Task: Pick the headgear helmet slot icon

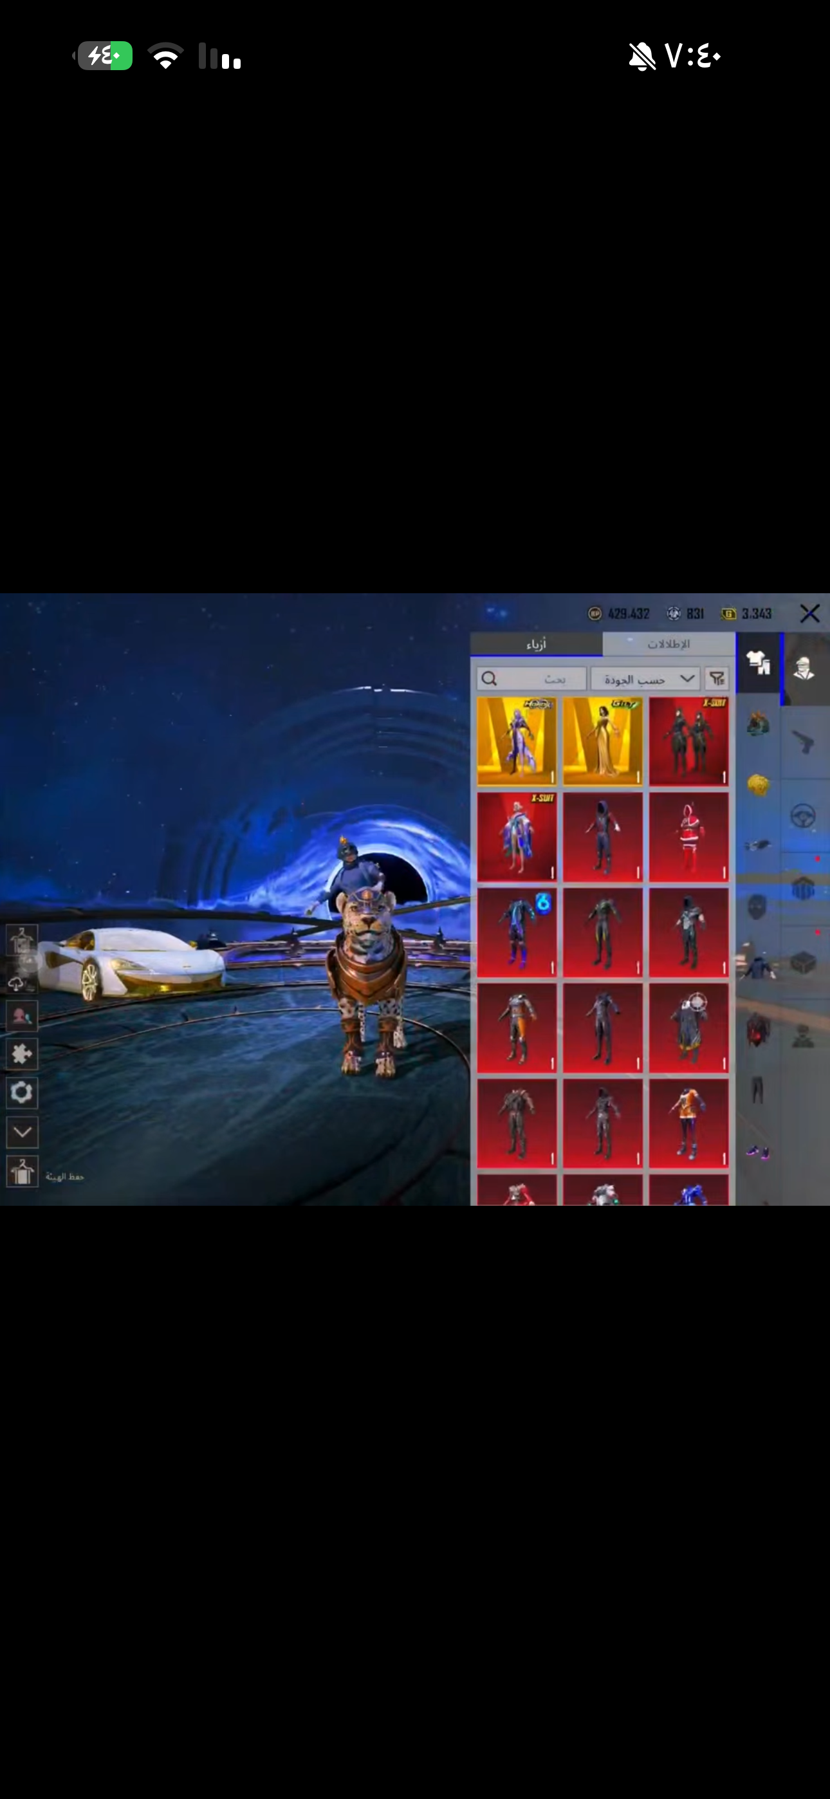Action: [x=758, y=723]
